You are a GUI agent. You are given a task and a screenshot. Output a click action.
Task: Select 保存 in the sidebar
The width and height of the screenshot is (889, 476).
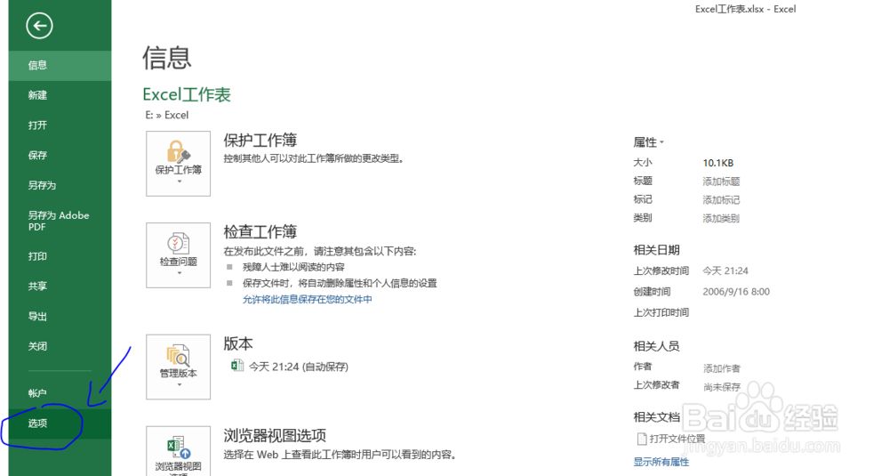pyautogui.click(x=60, y=156)
